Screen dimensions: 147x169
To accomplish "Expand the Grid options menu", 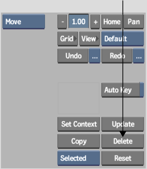I will tap(68, 39).
